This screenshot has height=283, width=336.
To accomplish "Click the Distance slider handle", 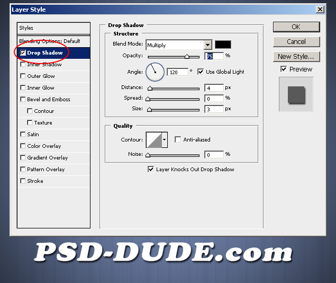I will tap(150, 88).
